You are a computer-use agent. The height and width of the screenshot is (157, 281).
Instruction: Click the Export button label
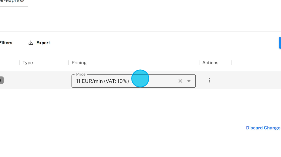[43, 43]
